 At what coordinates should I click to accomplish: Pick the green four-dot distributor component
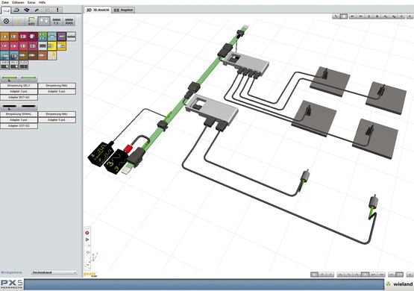43,36
